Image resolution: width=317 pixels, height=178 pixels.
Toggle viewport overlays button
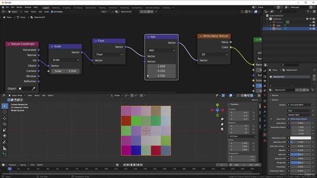tap(231, 95)
